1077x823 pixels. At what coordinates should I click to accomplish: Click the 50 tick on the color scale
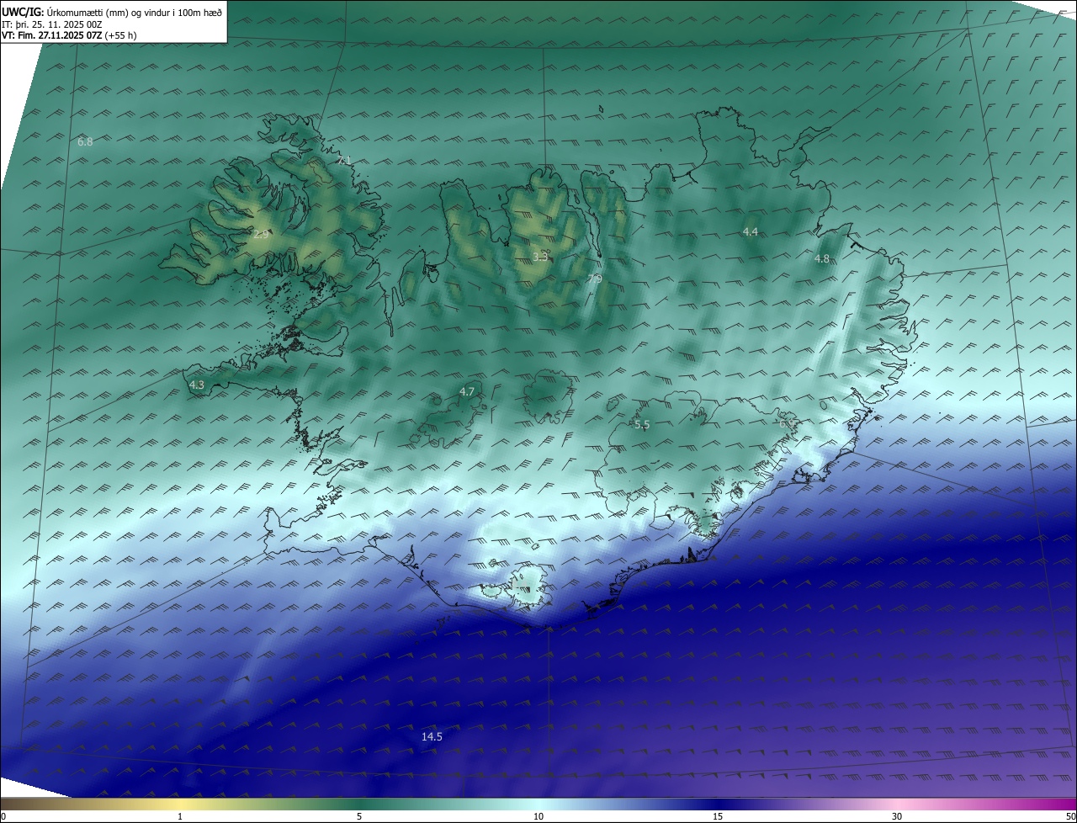1070,816
